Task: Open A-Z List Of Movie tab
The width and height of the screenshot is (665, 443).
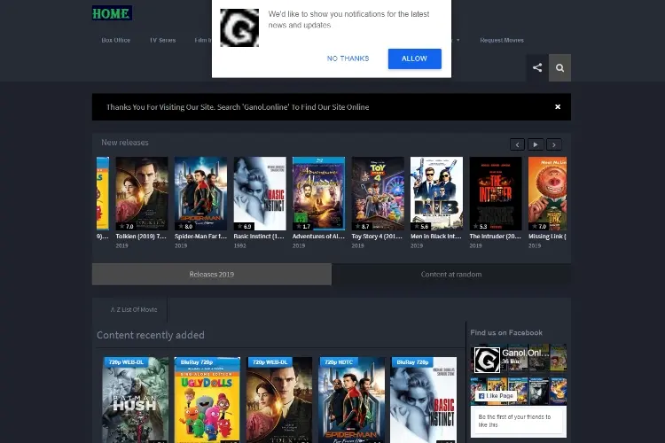Action: (x=134, y=309)
